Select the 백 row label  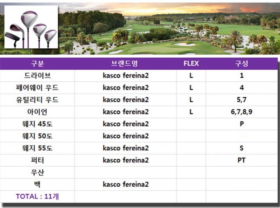click(37, 184)
